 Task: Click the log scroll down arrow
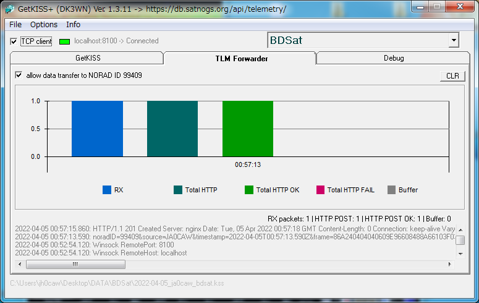tap(460, 254)
